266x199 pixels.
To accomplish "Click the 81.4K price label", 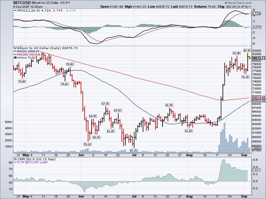I will coord(237,53).
